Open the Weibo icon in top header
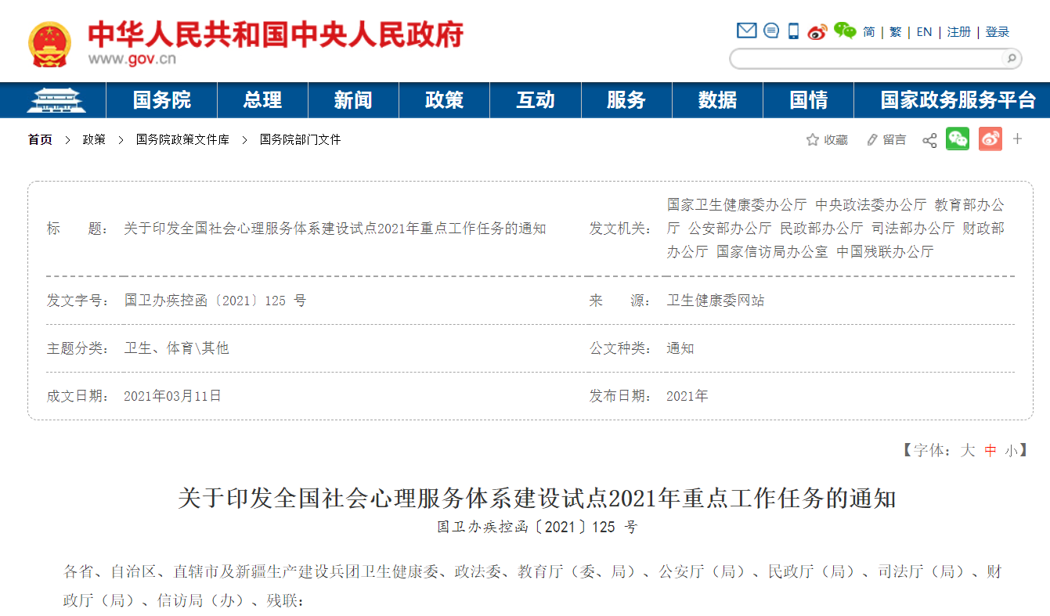1050x616 pixels. [817, 31]
